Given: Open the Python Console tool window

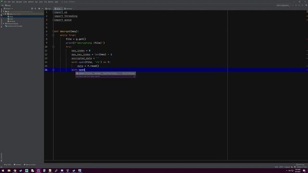Looking at the screenshot, I should click(x=30, y=164).
